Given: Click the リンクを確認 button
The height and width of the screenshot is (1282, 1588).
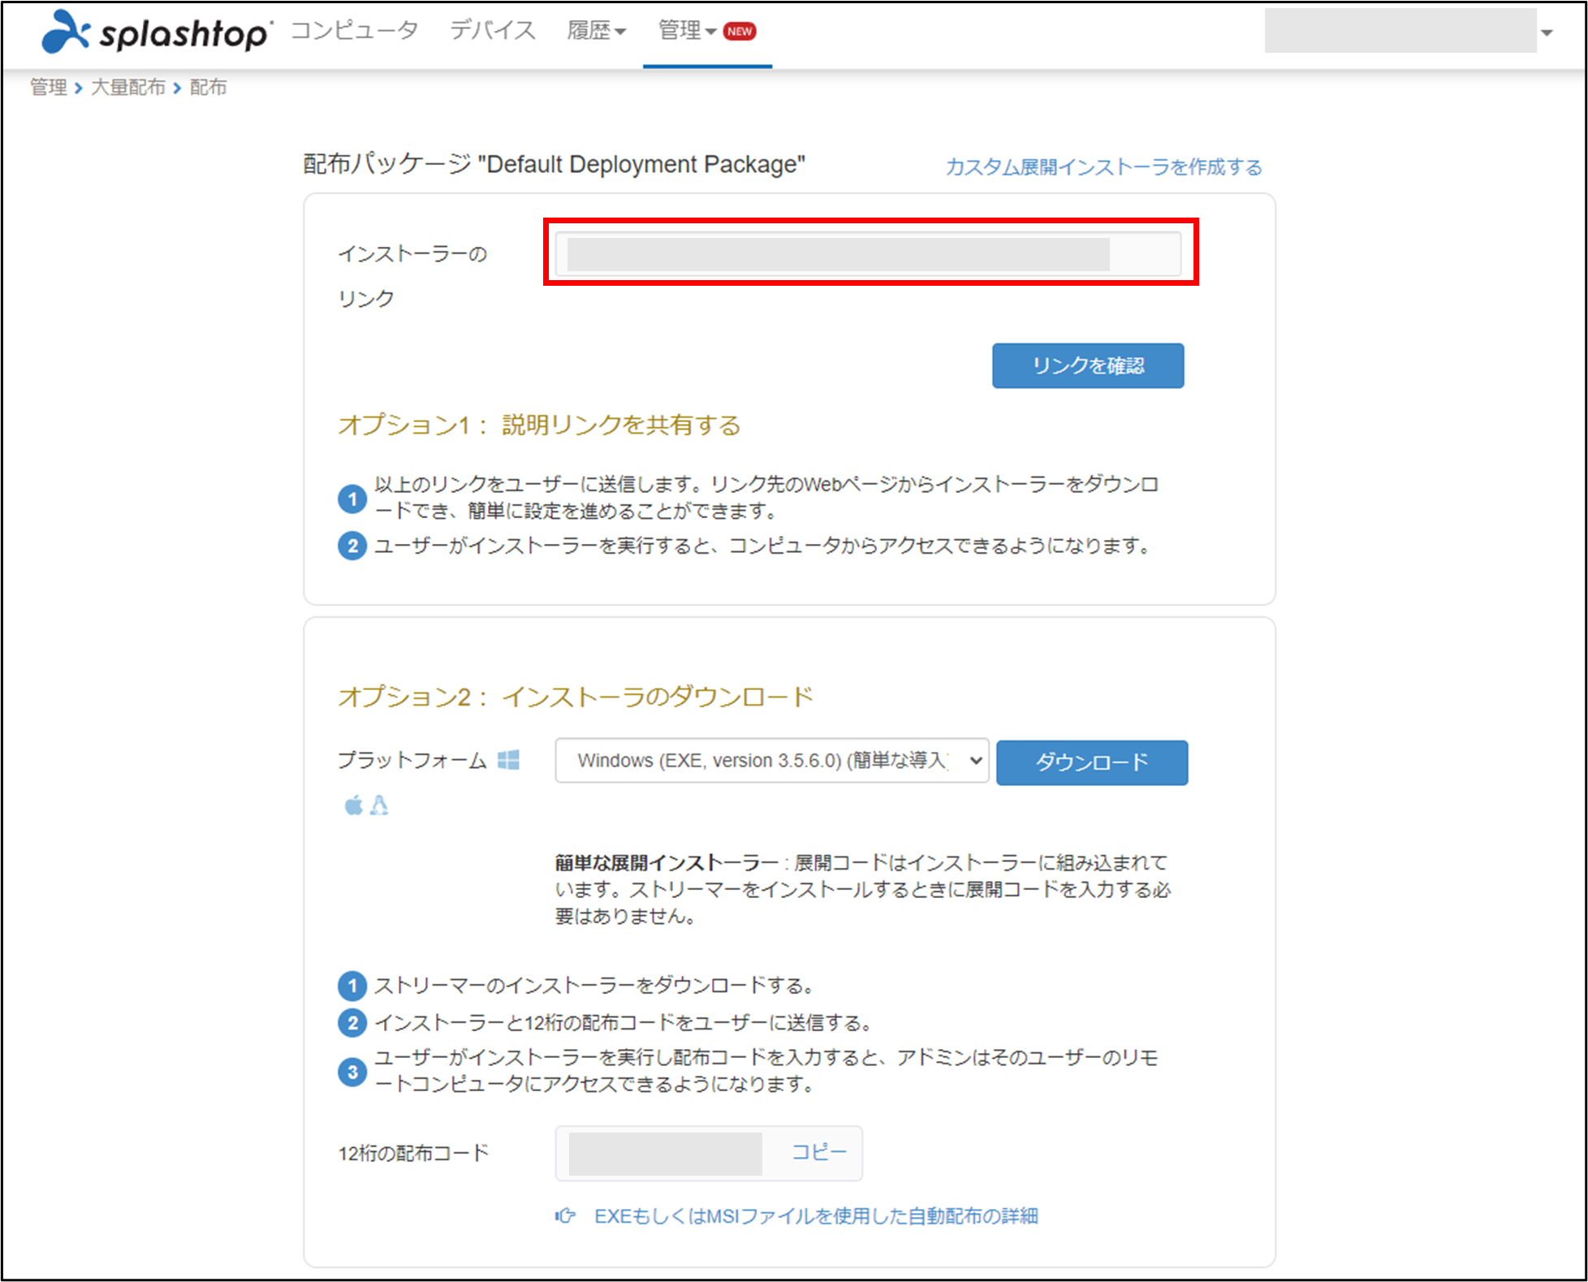Looking at the screenshot, I should pos(1087,365).
